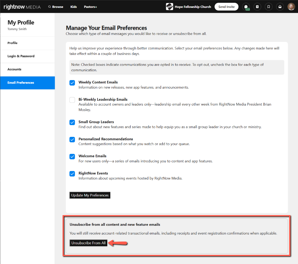Image resolution: width=298 pixels, height=264 pixels.
Task: Open the Pastors+ menu item
Action: coord(90,7)
